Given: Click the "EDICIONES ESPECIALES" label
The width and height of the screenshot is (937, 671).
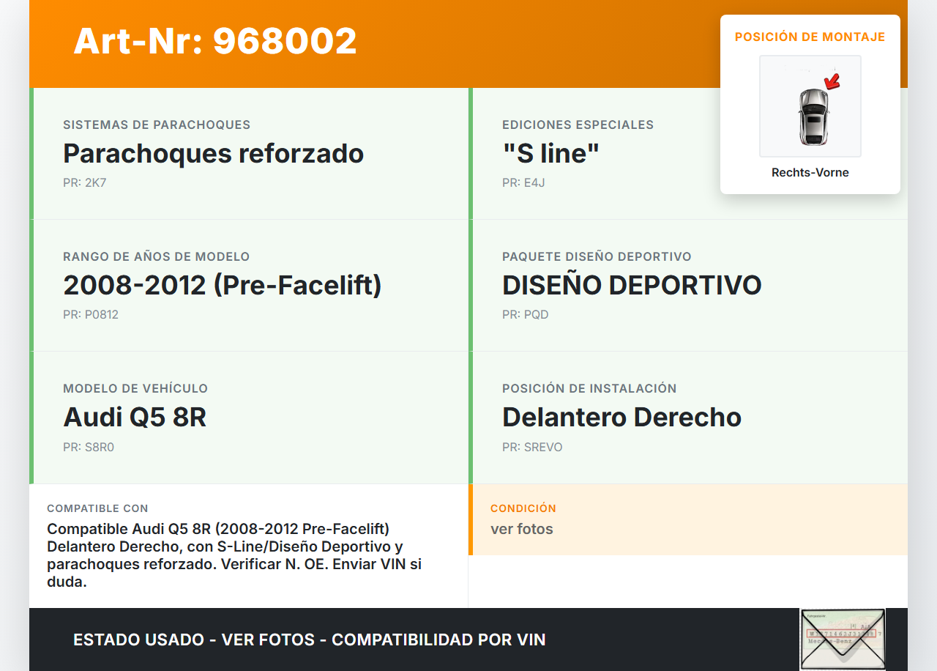Looking at the screenshot, I should [x=578, y=125].
